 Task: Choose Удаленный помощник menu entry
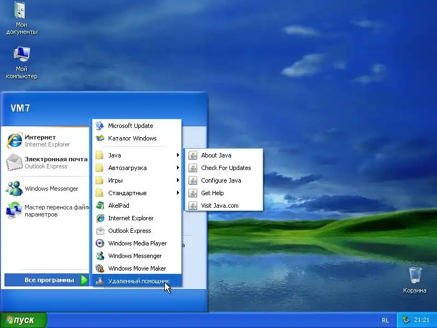tap(137, 281)
